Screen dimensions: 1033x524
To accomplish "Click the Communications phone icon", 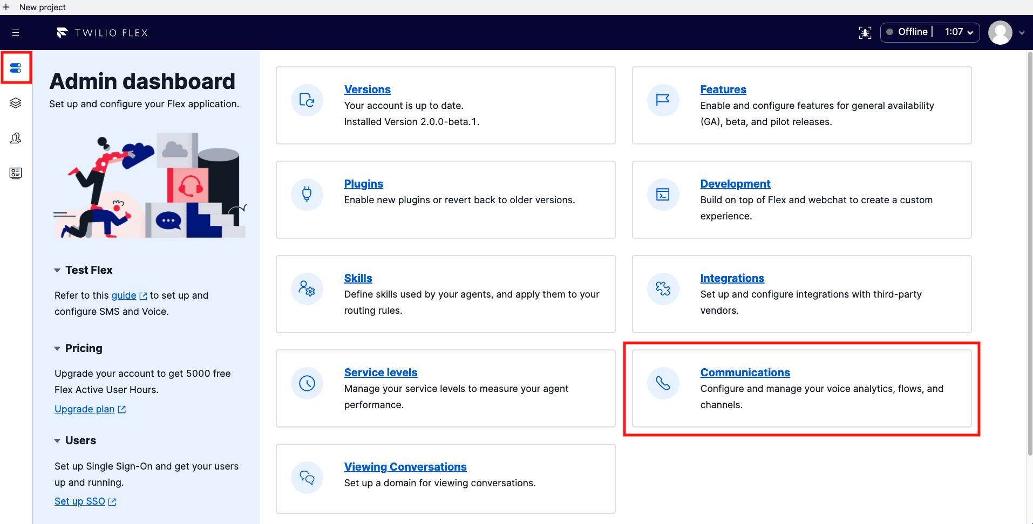I will coord(663,383).
